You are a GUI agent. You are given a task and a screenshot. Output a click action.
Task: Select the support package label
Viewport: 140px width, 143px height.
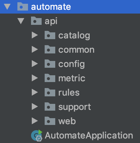[x=75, y=107]
